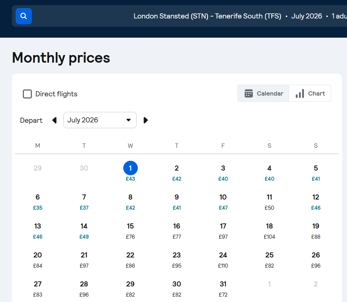Go to previous month with left arrow
Viewport: 347px width, 302px height.
tap(54, 120)
